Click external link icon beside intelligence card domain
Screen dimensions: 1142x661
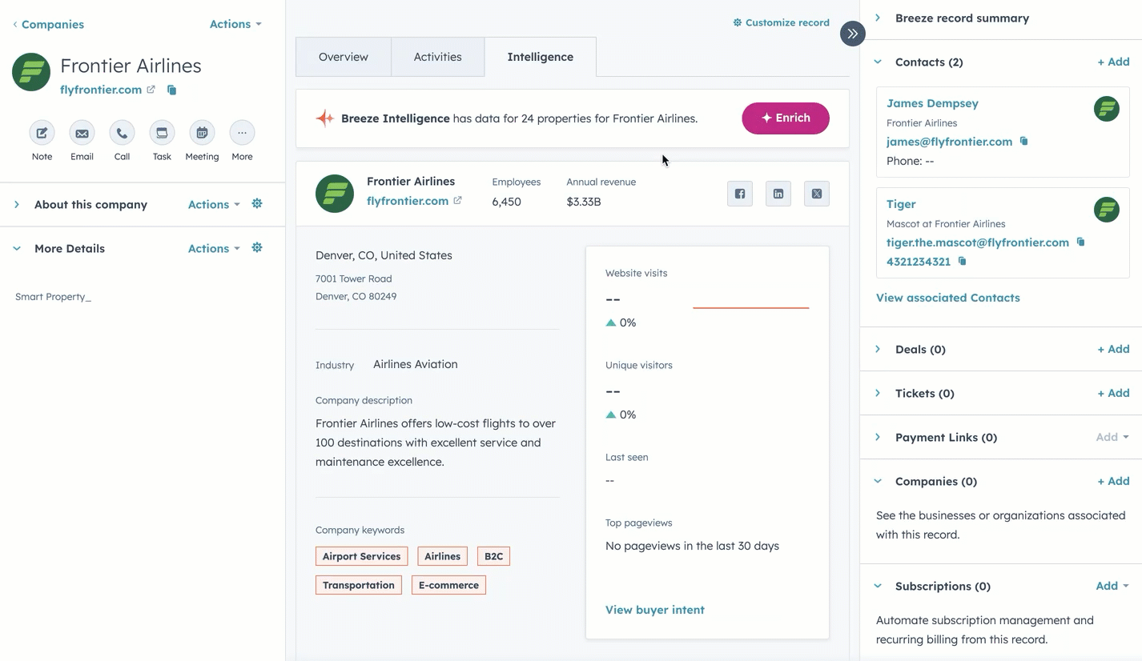(x=457, y=201)
